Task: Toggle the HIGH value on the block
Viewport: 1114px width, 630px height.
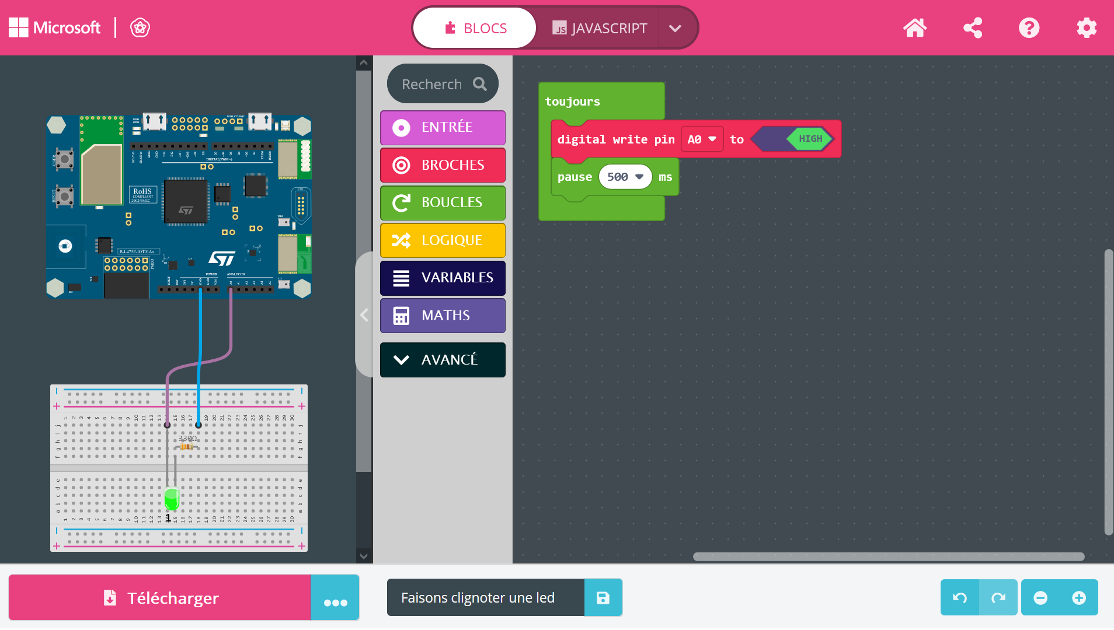Action: pos(810,139)
